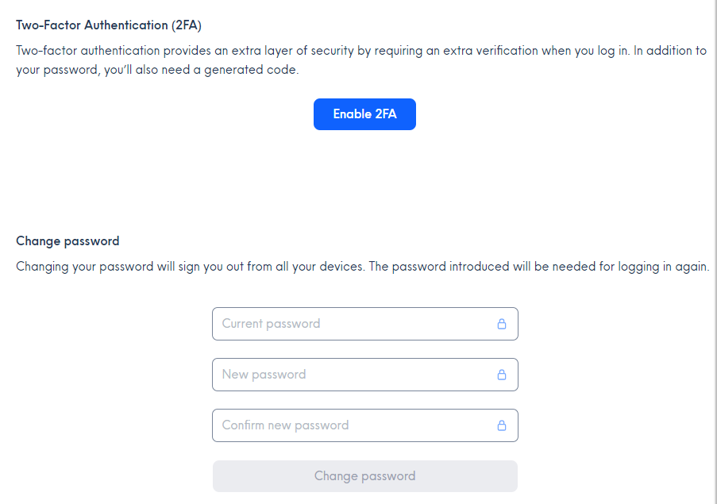Click the '(2FA)' abbreviation in the top heading
This screenshot has width=717, height=504.
coord(187,25)
